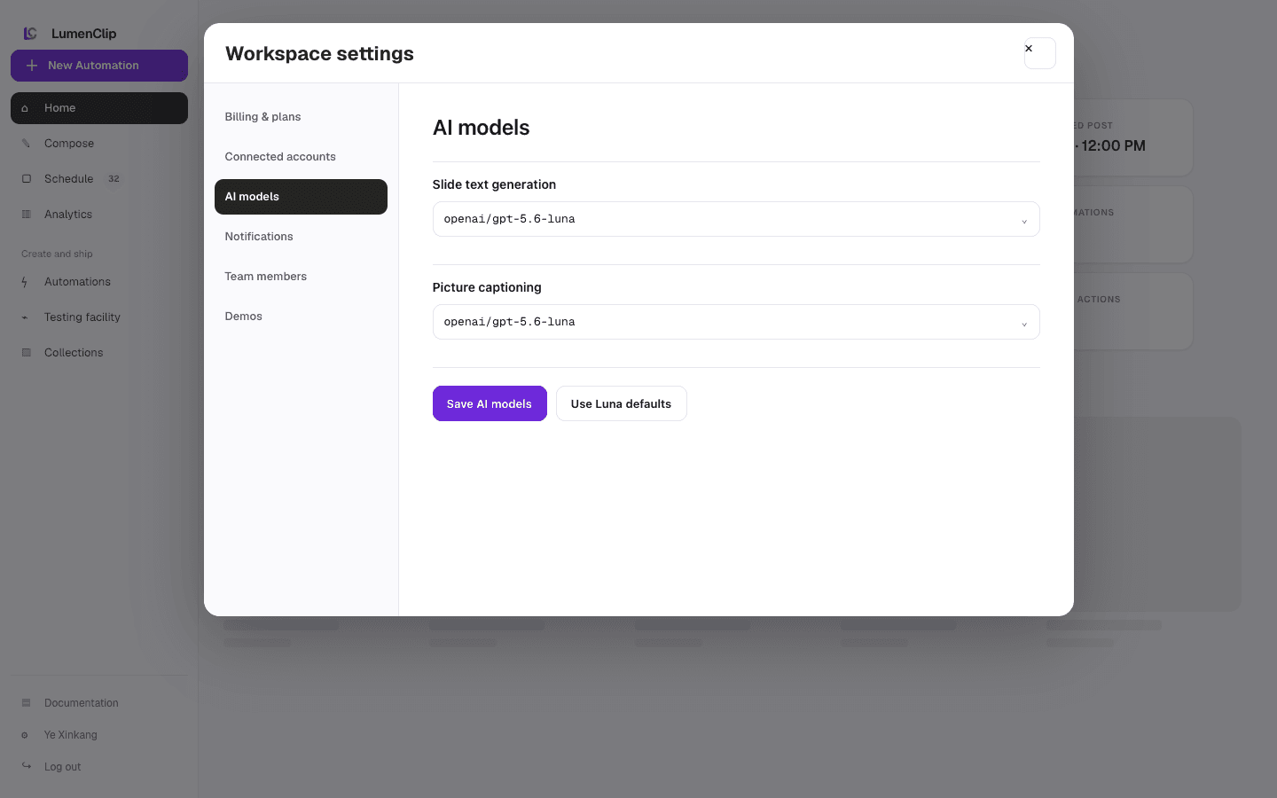Click the Slide text generation label
The width and height of the screenshot is (1277, 798).
pyautogui.click(x=494, y=184)
